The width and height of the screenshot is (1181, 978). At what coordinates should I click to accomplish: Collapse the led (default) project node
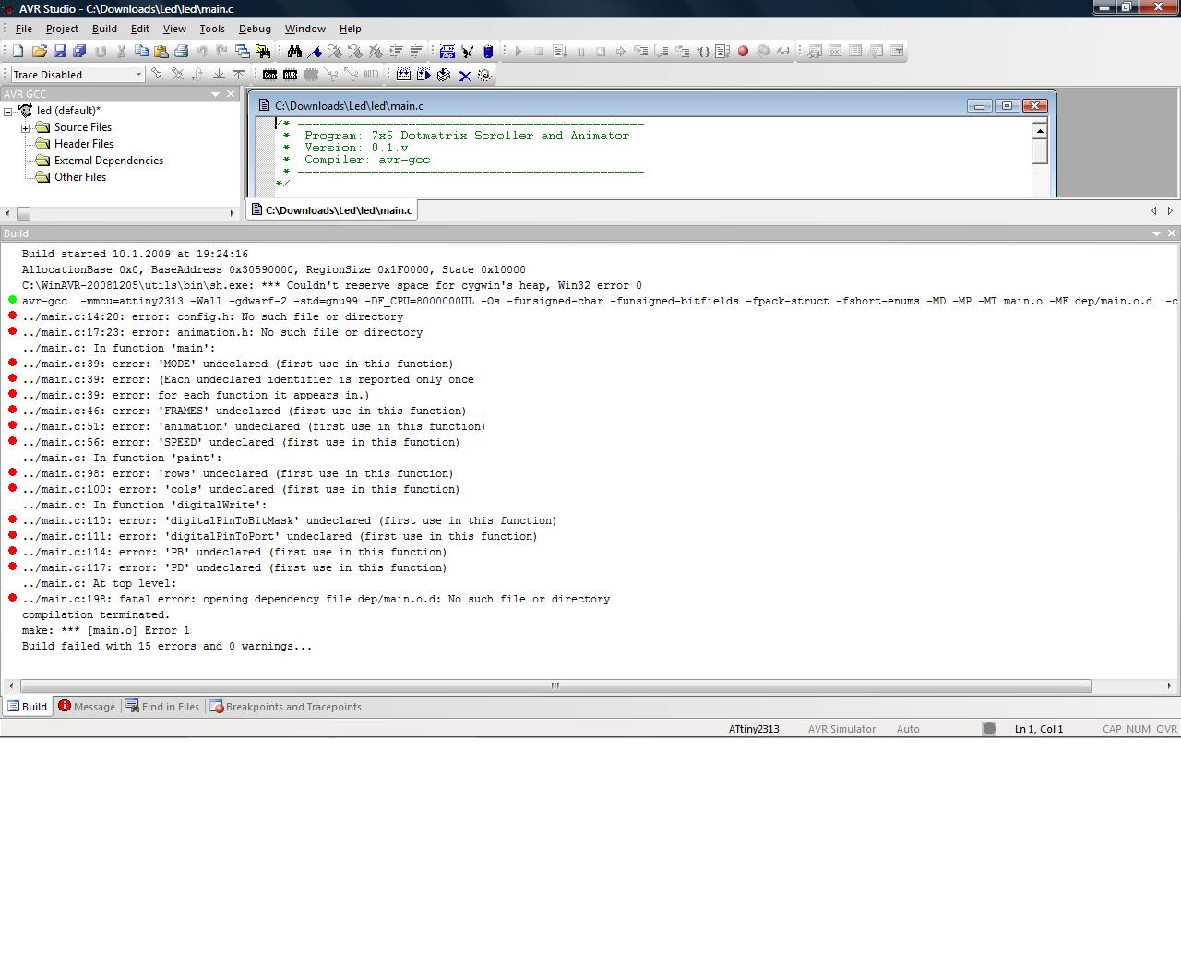8,112
